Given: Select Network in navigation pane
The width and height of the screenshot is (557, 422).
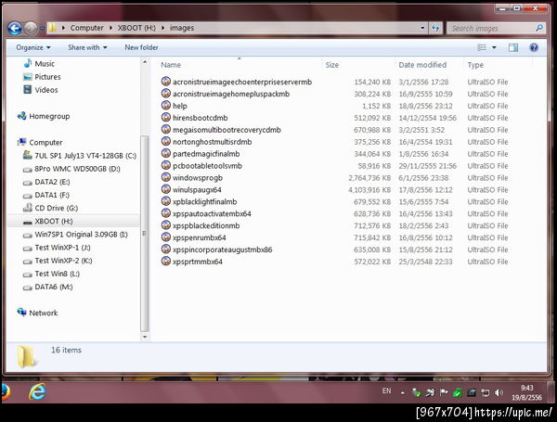Looking at the screenshot, I should pos(38,313).
